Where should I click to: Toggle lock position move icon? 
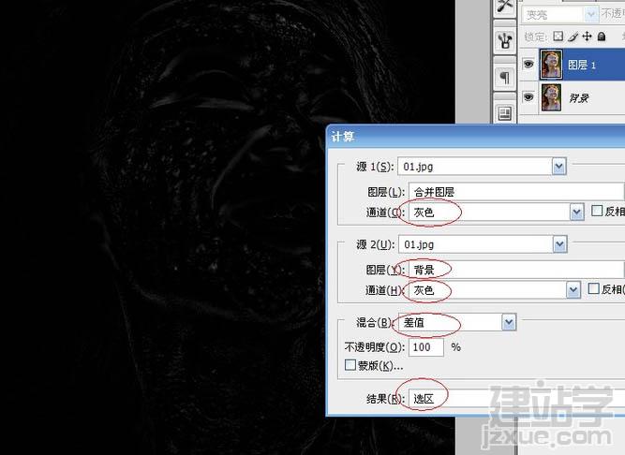coord(587,37)
